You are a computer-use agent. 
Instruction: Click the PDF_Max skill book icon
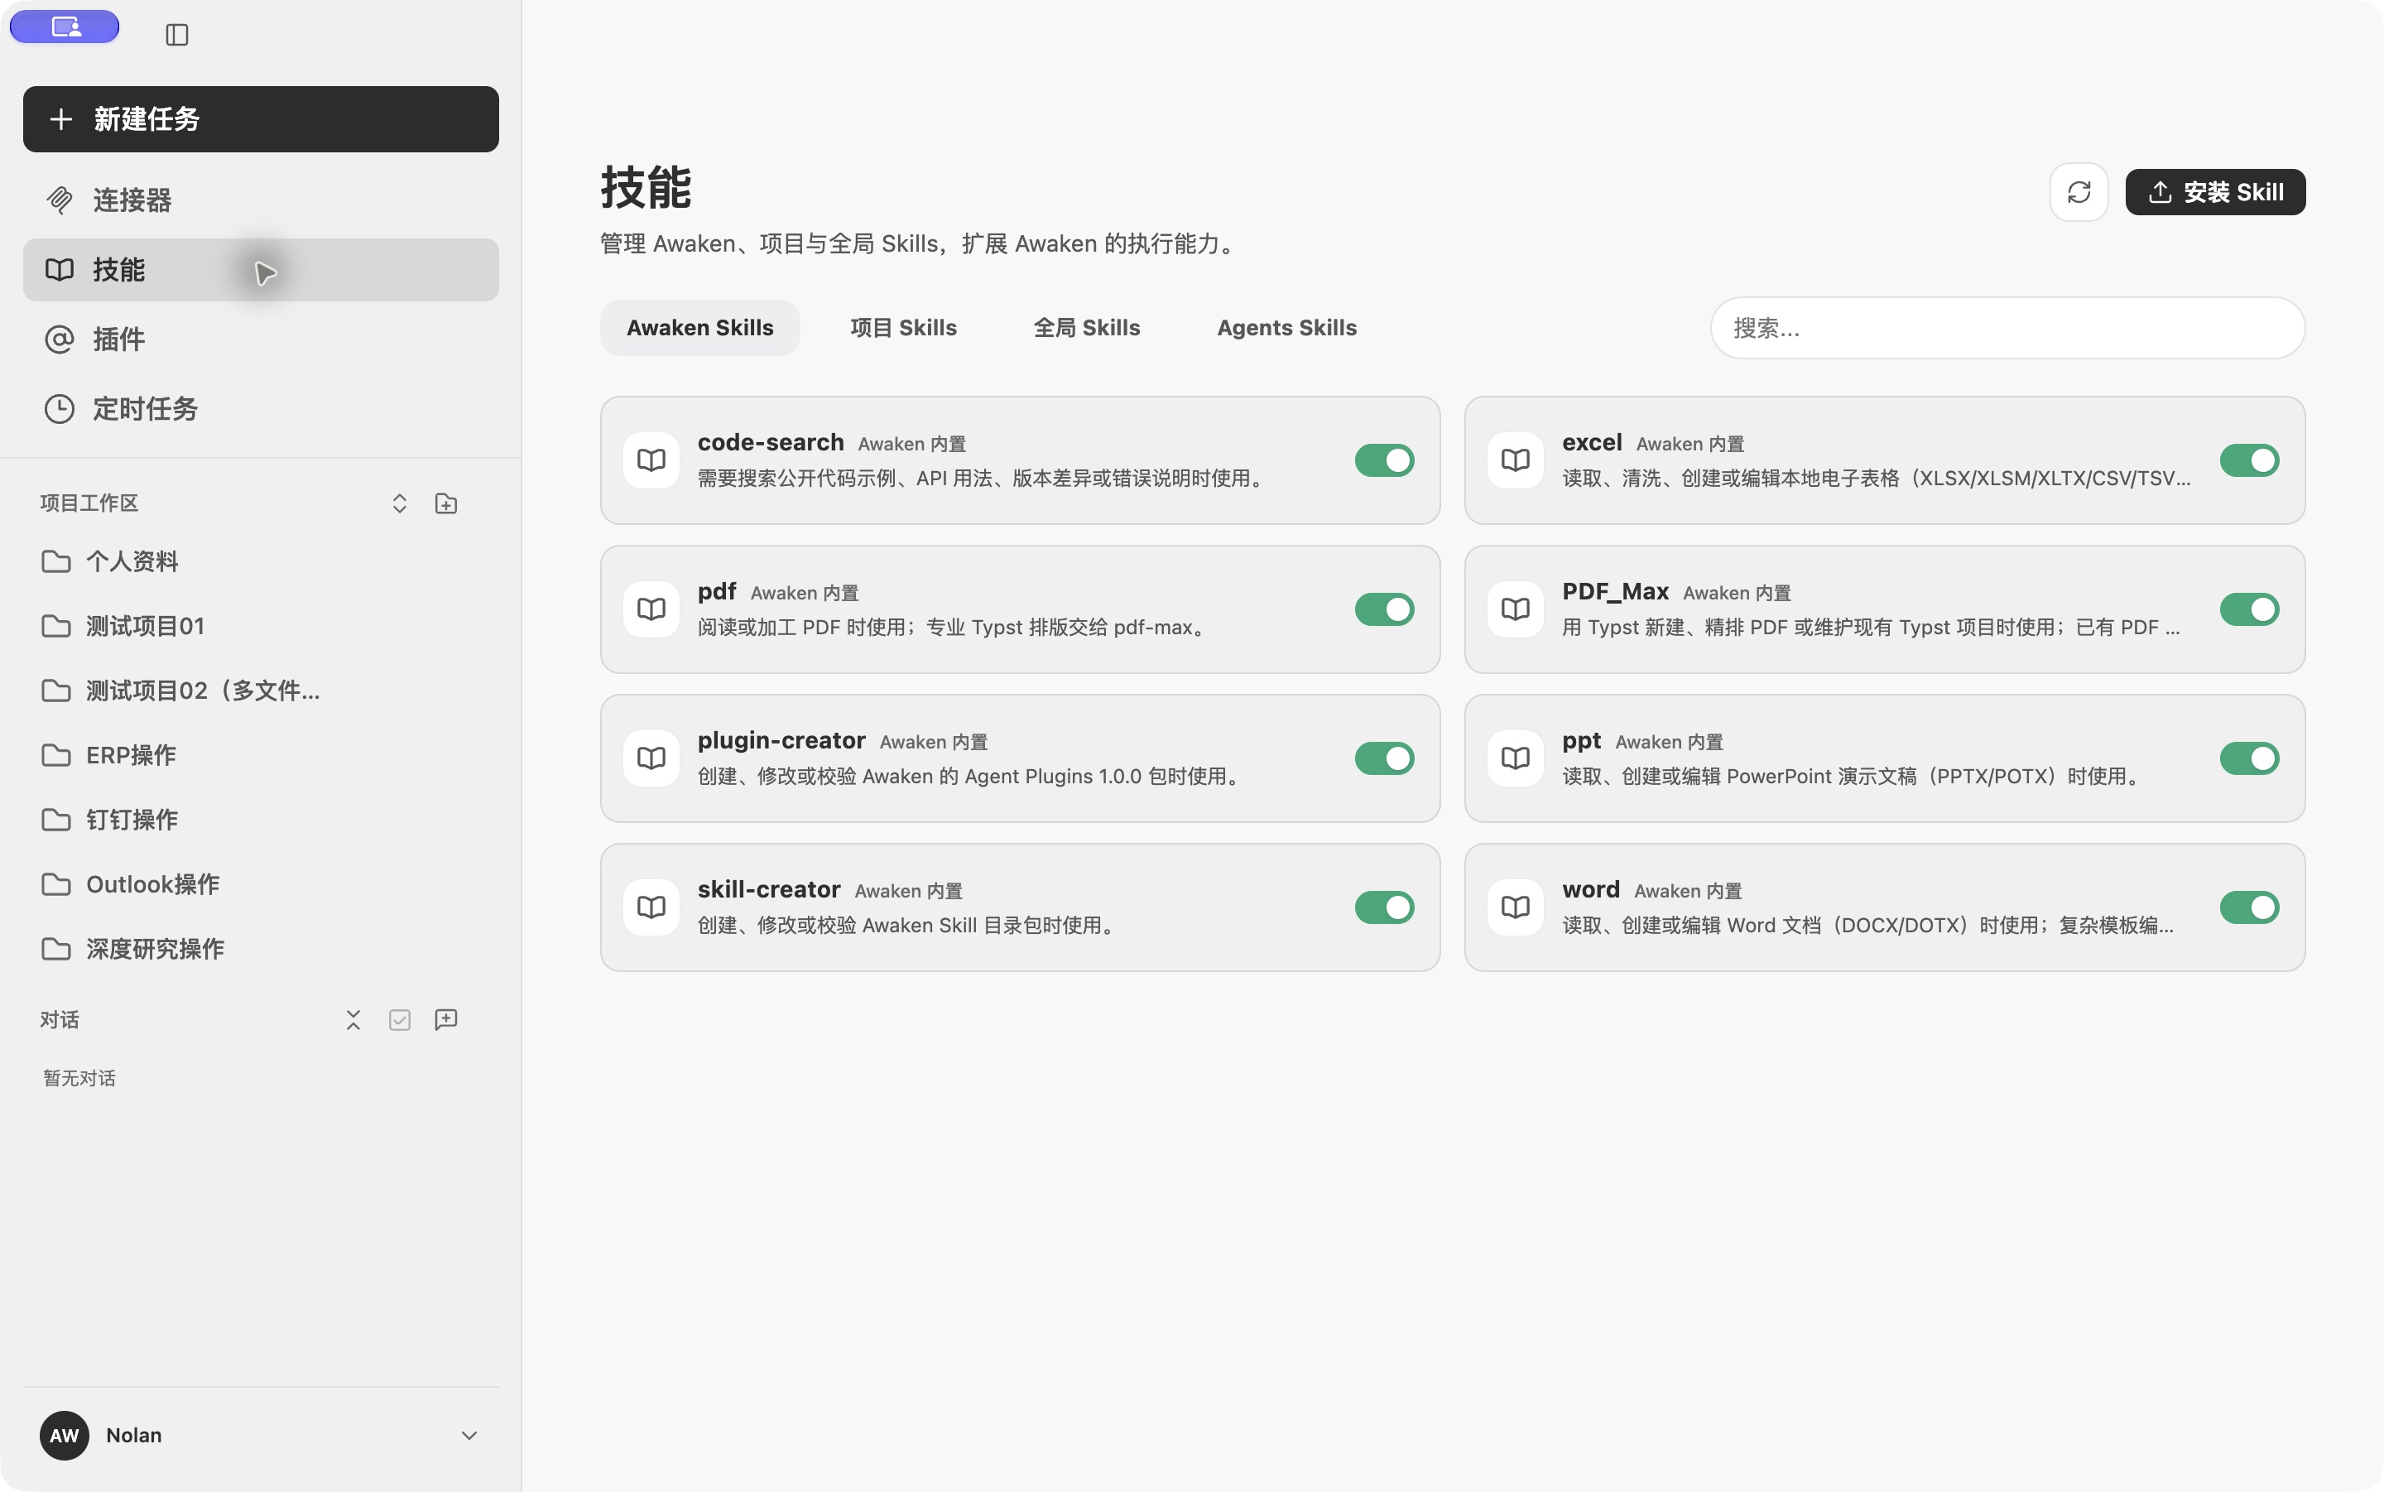(x=1515, y=609)
